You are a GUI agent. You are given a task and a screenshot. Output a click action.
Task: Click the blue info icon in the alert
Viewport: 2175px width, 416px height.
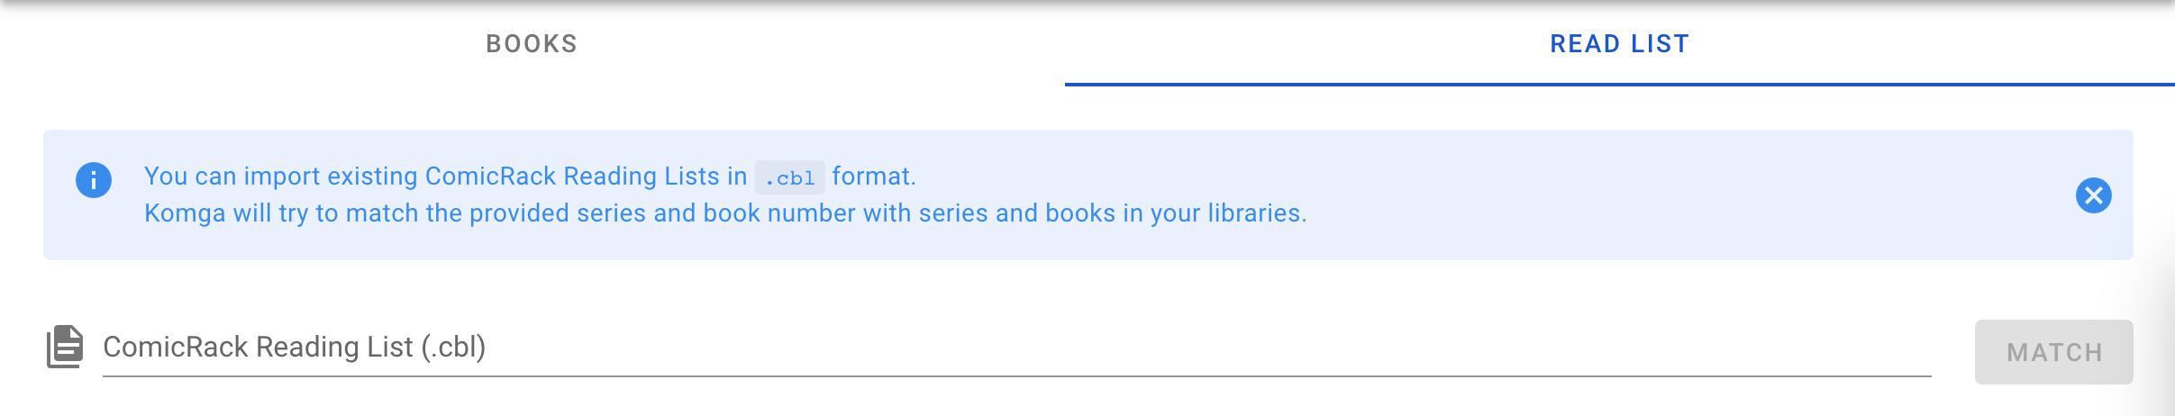click(94, 180)
